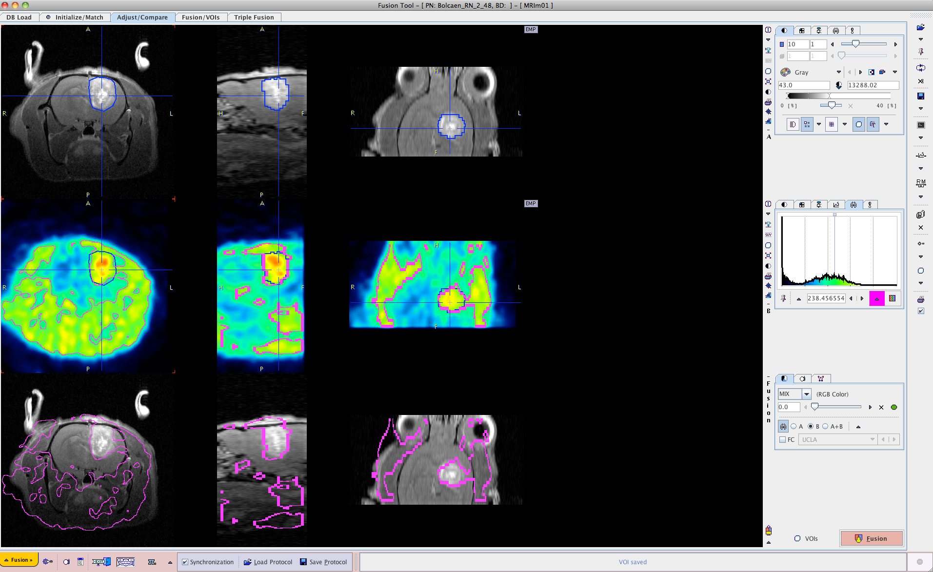Open the Triple Fusion tab
The width and height of the screenshot is (933, 572).
254,17
